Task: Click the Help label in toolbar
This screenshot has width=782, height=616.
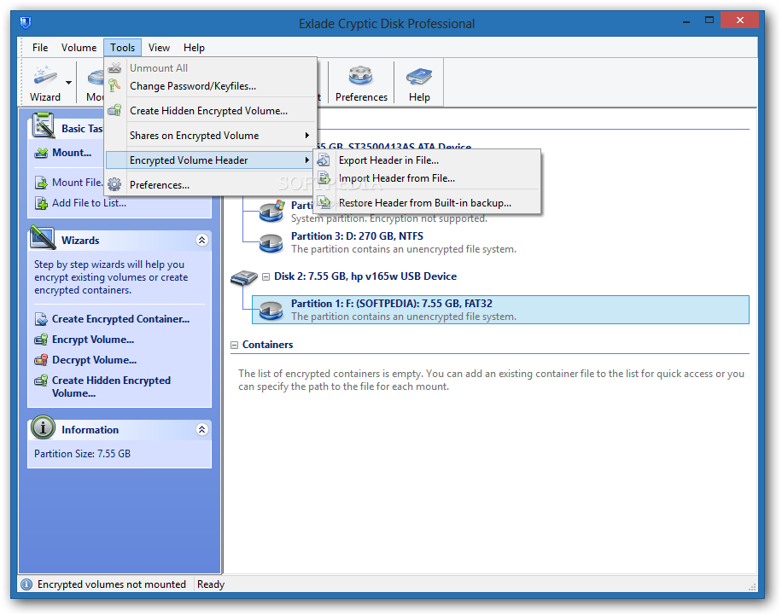Action: click(419, 97)
